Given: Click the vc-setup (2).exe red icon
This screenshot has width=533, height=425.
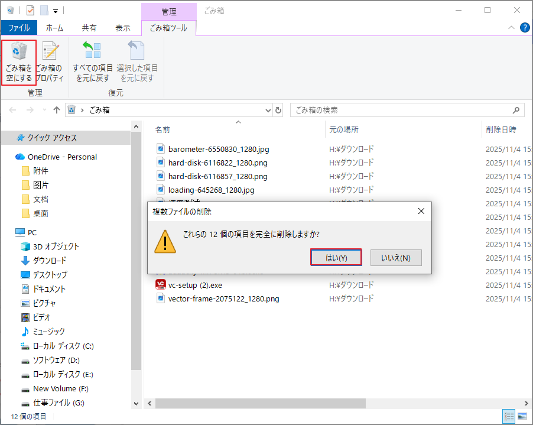Looking at the screenshot, I should 161,284.
